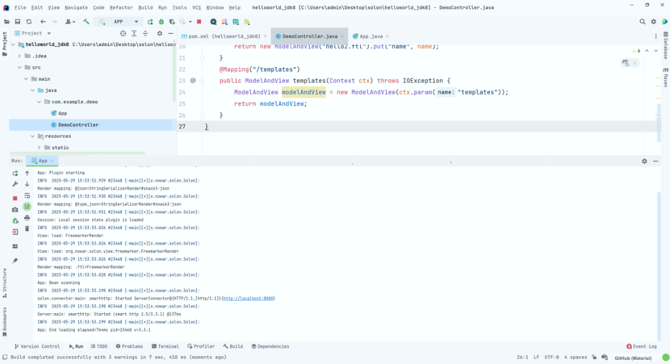Click the LF line separator in status bar

536,357
